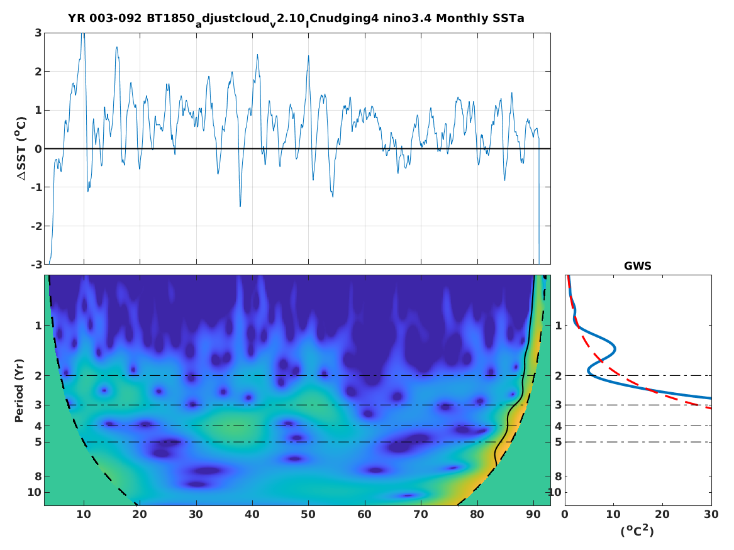
Task: Click the '-2' tick on ΔSST axis
Action: (36, 226)
